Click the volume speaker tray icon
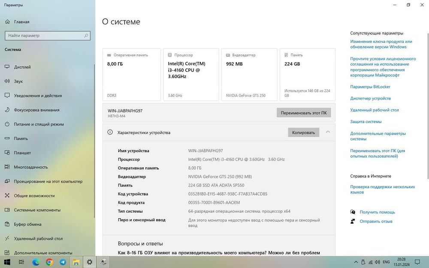The height and width of the screenshot is (268, 429). pyautogui.click(x=378, y=262)
